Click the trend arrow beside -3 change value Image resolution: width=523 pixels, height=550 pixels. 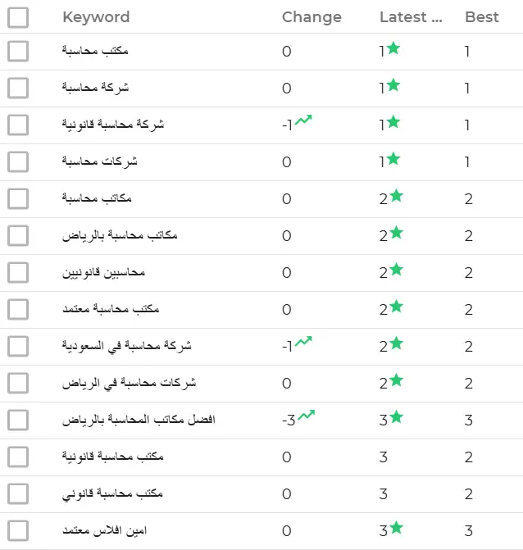307,415
